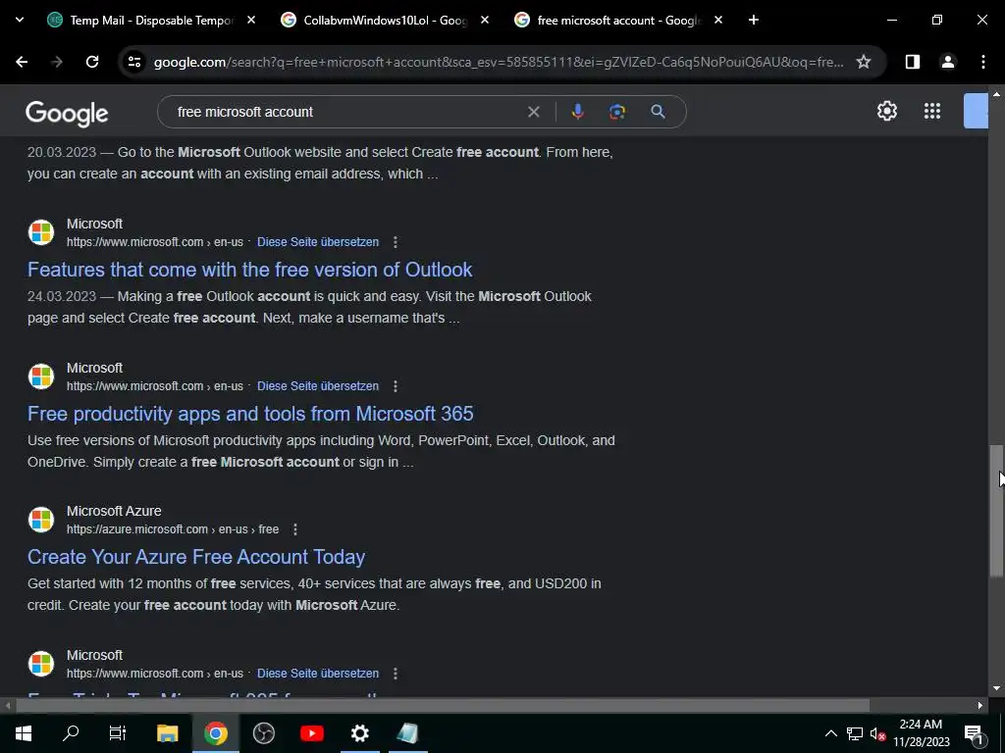Bookmark this page with the star icon
The width and height of the screenshot is (1005, 753).
pos(864,62)
